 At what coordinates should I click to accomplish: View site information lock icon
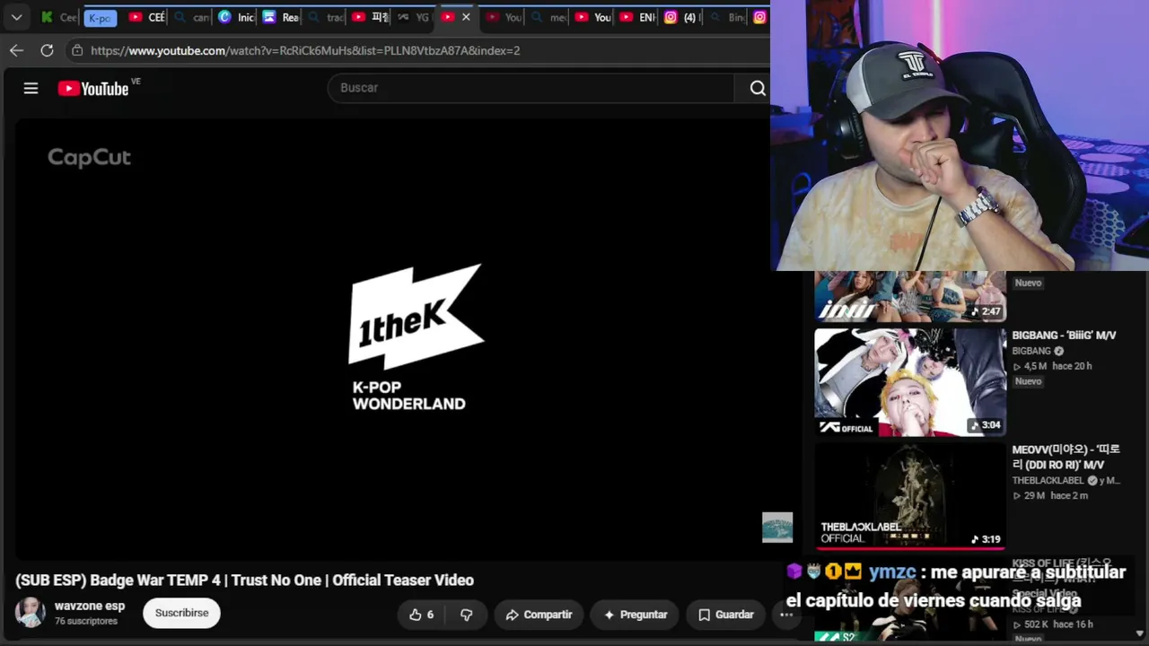coord(77,50)
